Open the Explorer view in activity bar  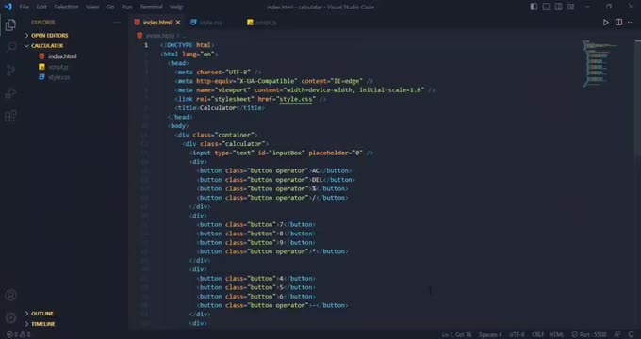click(x=10, y=24)
